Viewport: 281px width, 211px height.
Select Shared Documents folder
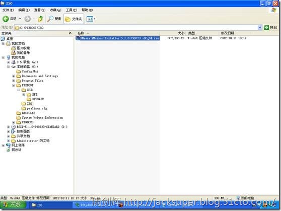click(23, 136)
